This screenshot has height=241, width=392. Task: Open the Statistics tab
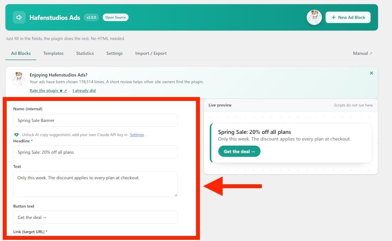pyautogui.click(x=85, y=53)
